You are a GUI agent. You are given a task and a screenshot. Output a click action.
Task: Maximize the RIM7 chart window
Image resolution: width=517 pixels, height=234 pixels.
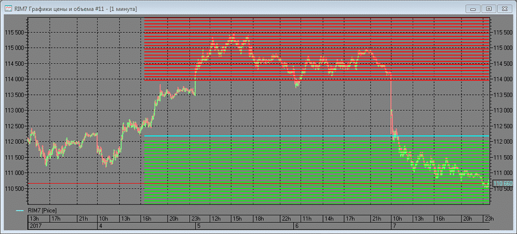click(487, 8)
